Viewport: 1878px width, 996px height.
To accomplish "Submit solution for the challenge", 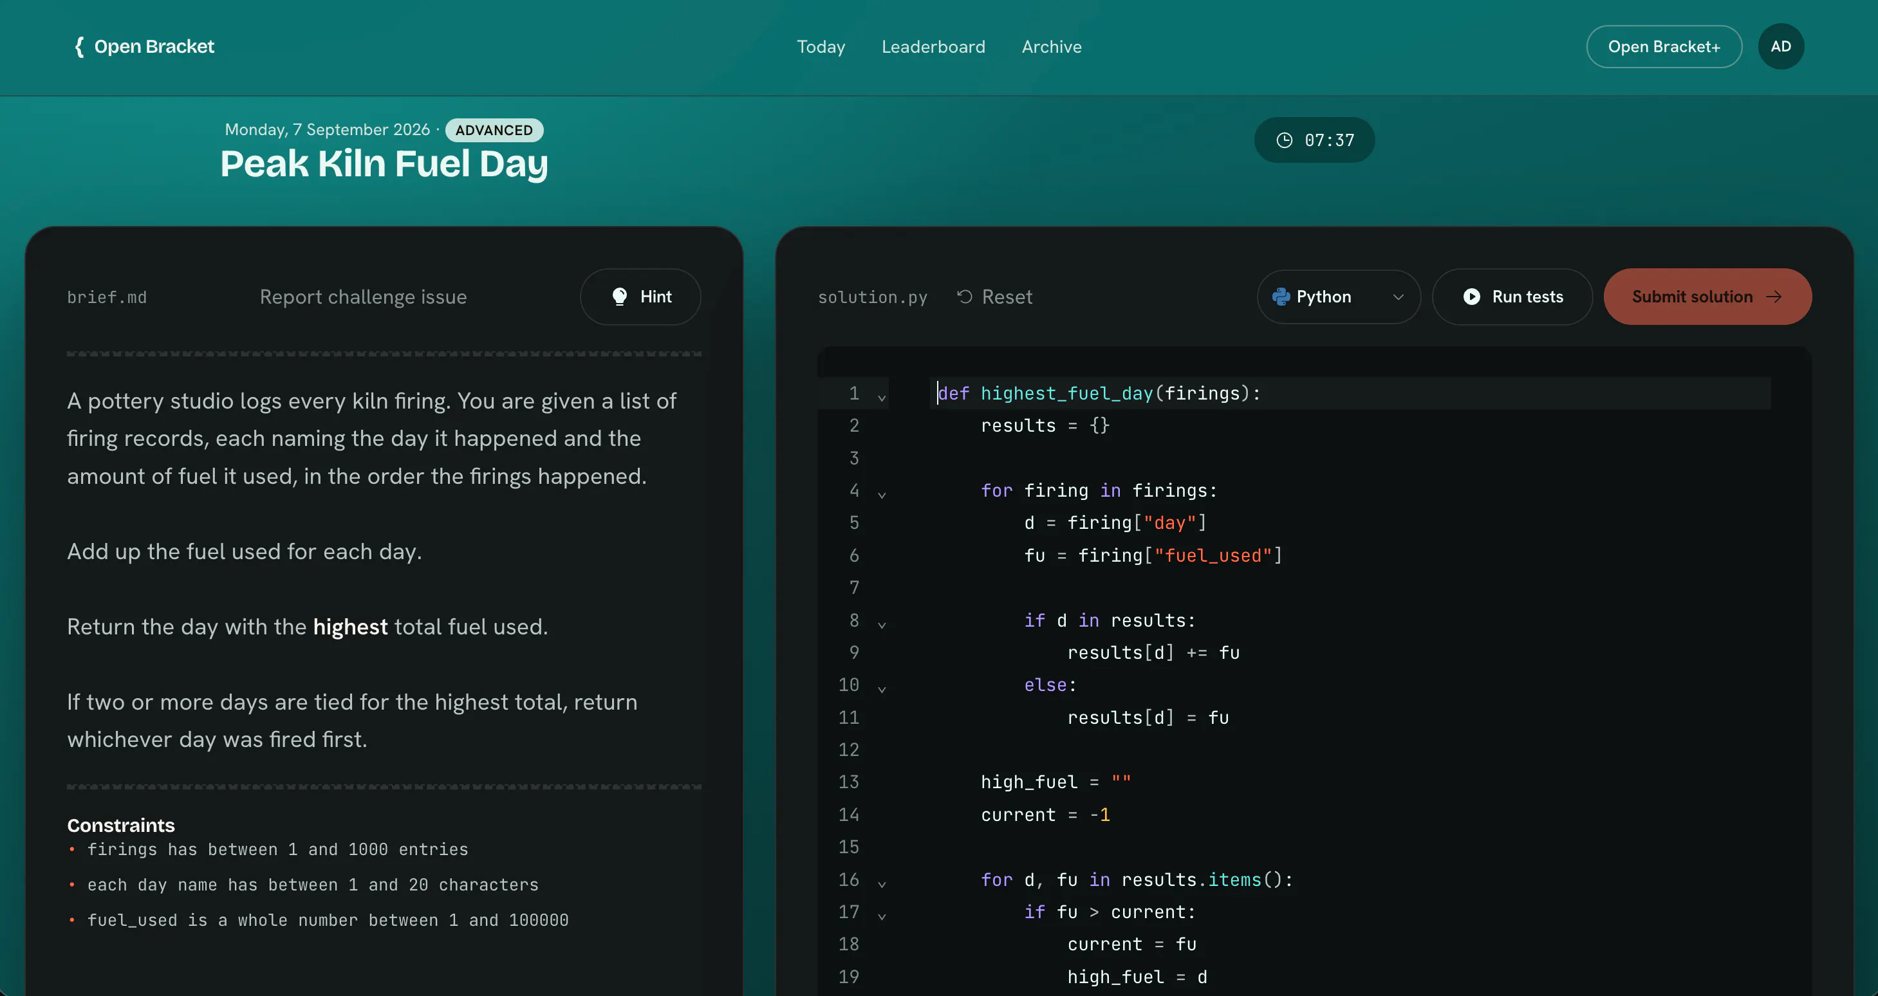I will point(1707,297).
